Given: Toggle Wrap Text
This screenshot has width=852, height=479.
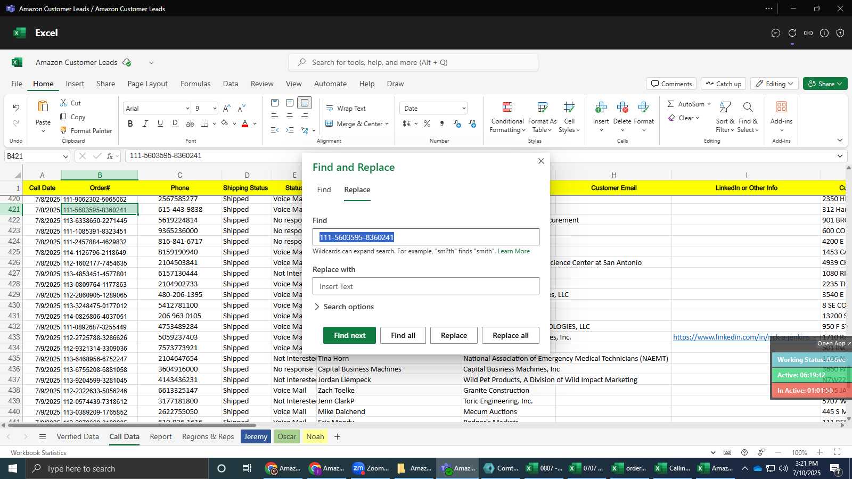Looking at the screenshot, I should click(x=346, y=108).
